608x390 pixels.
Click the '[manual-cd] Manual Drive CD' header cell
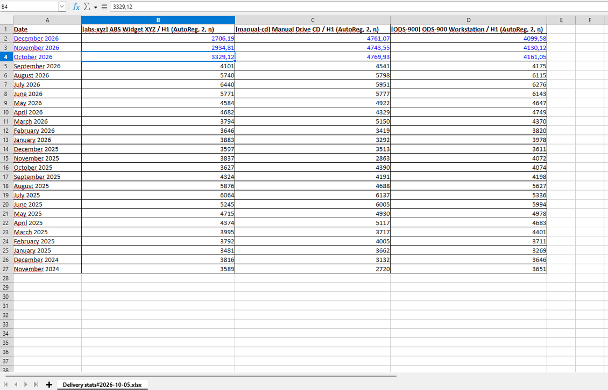click(313, 29)
